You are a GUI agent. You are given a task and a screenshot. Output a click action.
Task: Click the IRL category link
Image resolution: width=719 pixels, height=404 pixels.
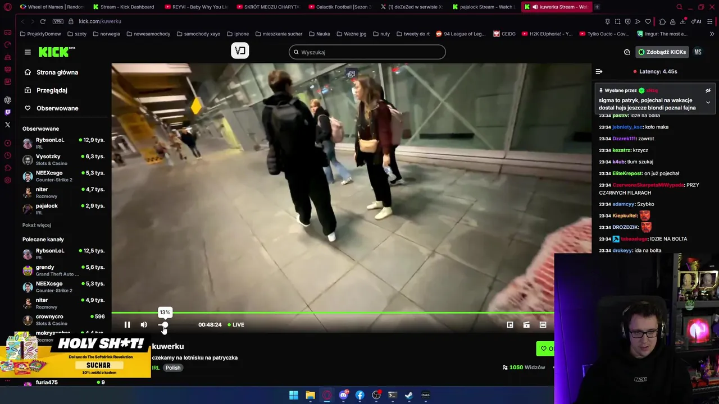point(156,368)
